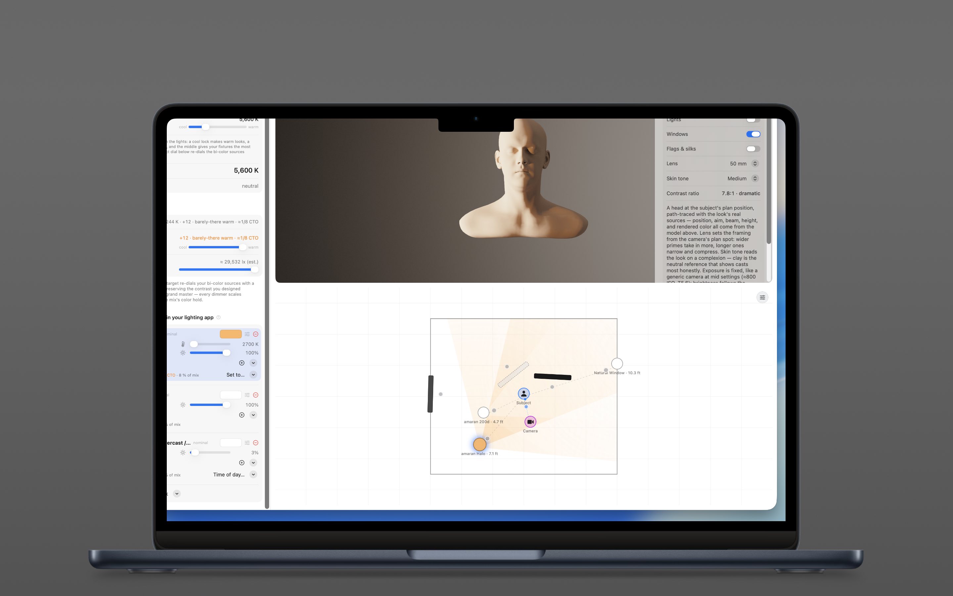The width and height of the screenshot is (953, 596).
Task: Select the dark panel on the room's left wall
Action: [431, 394]
